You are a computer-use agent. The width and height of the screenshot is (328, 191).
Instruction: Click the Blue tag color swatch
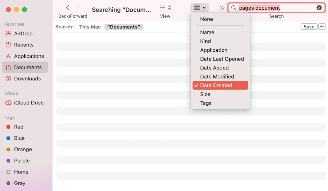(x=9, y=138)
